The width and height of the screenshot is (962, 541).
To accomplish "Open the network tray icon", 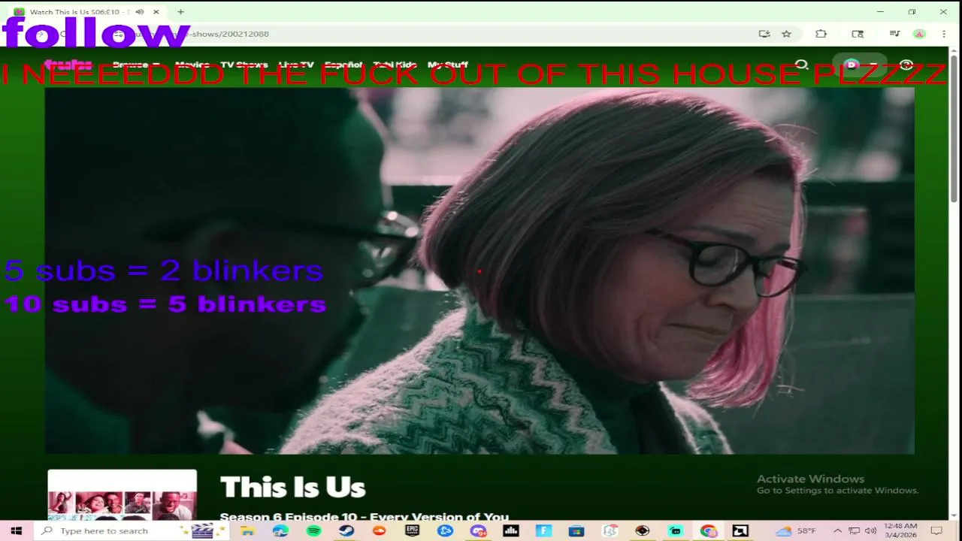I will click(854, 530).
